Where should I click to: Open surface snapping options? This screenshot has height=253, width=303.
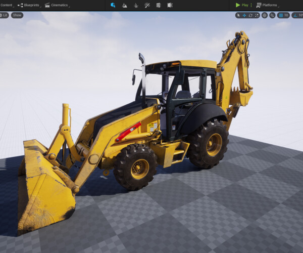point(273,15)
